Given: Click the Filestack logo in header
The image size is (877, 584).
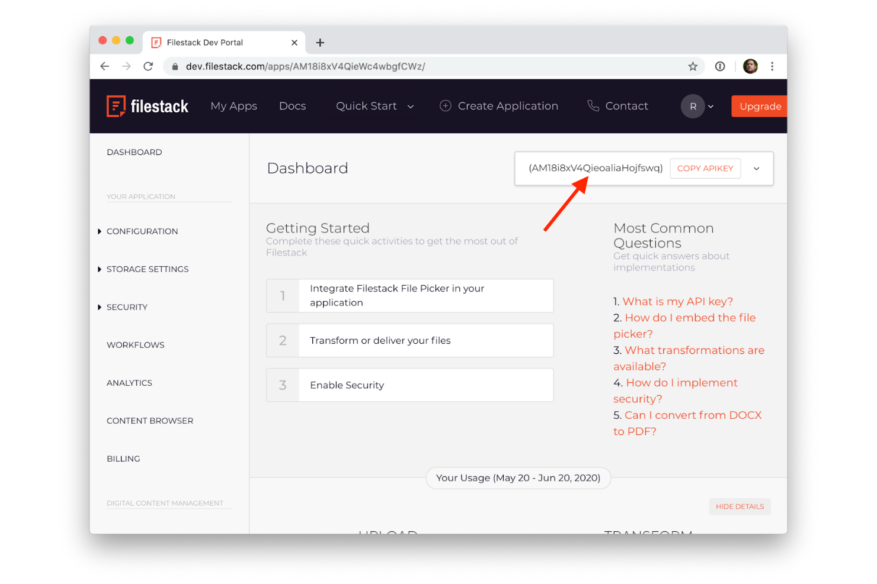Looking at the screenshot, I should click(x=147, y=106).
